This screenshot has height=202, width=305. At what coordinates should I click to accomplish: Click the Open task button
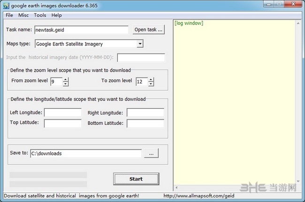pyautogui.click(x=149, y=30)
